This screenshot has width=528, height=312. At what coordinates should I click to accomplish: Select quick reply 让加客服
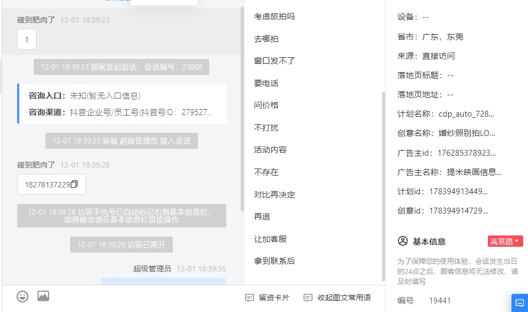(x=270, y=239)
